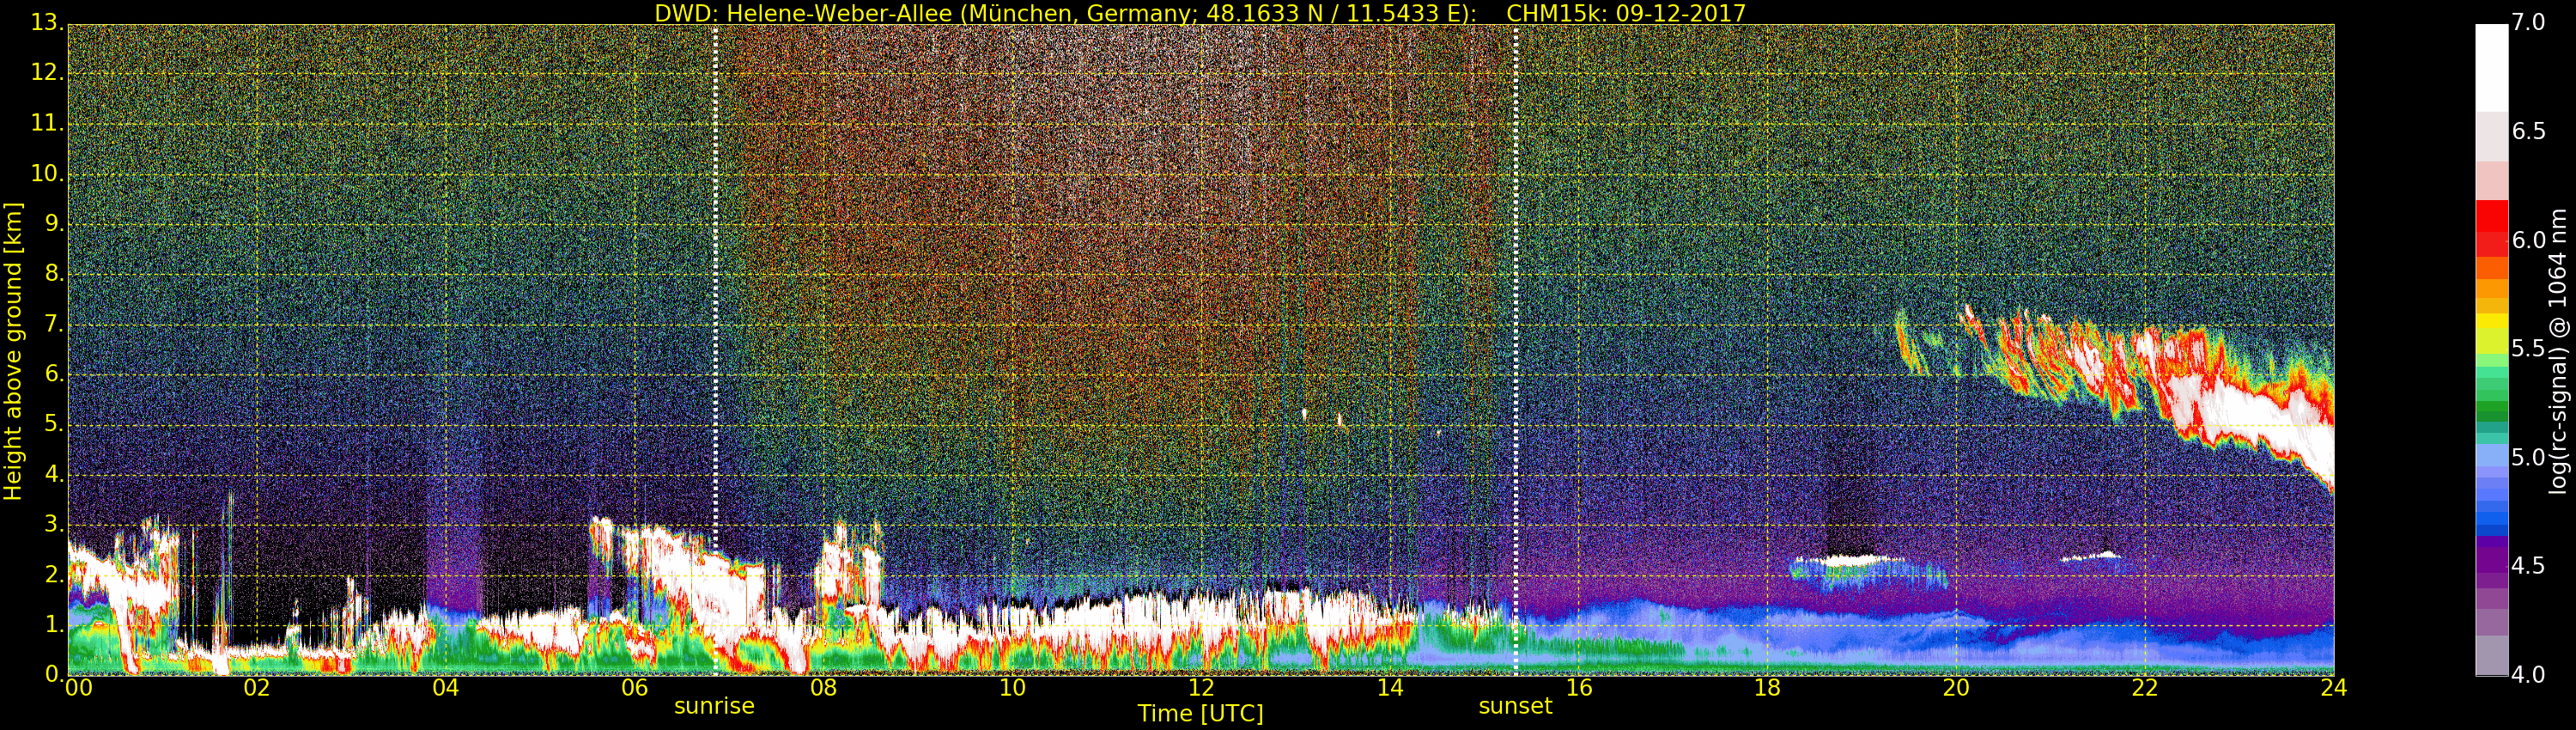Image resolution: width=2576 pixels, height=730 pixels.
Task: Click the "4.0" value at colorbar bottom
Action: (2528, 675)
